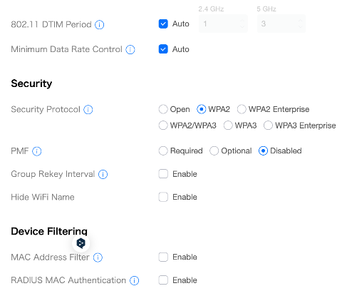Enable Hide WiFi Name option
The height and width of the screenshot is (291, 342).
163,197
